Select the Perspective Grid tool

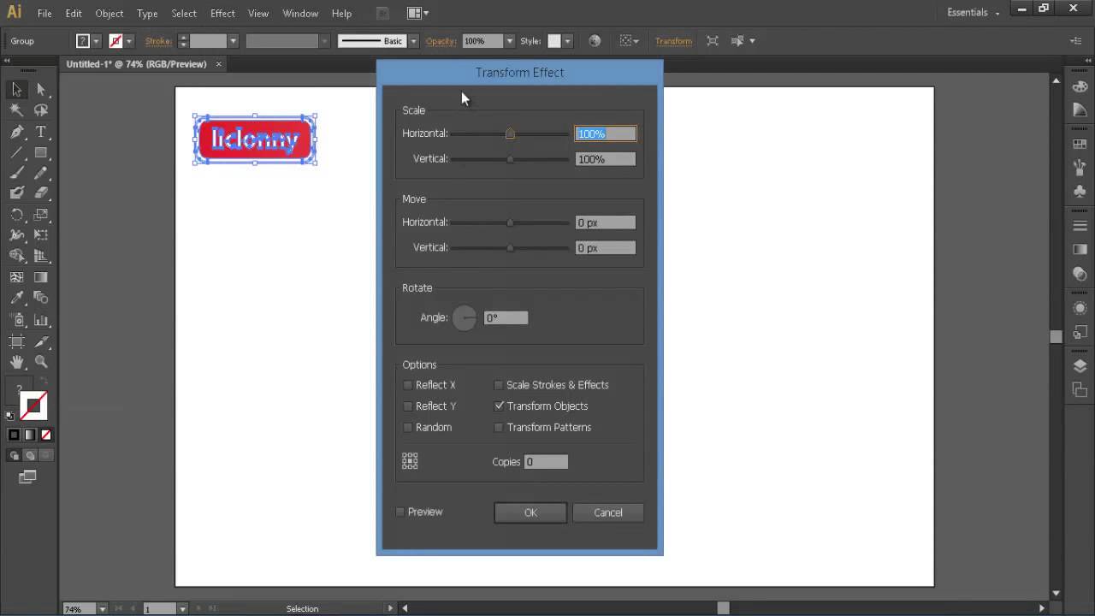(40, 256)
